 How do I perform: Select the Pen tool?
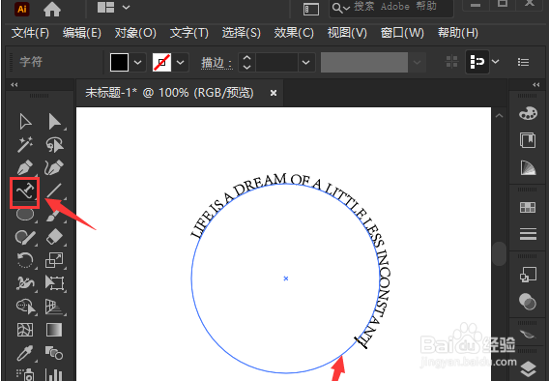[25, 167]
